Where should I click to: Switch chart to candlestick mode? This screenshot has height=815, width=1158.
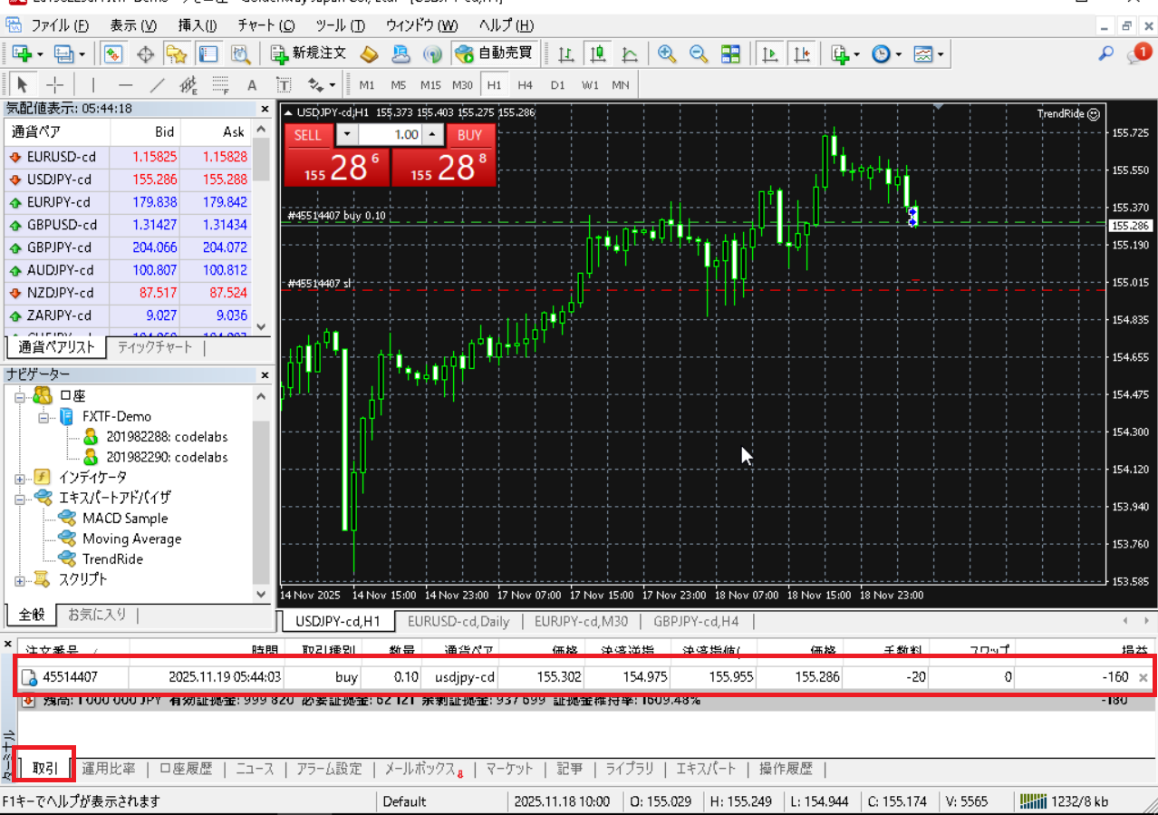click(597, 54)
